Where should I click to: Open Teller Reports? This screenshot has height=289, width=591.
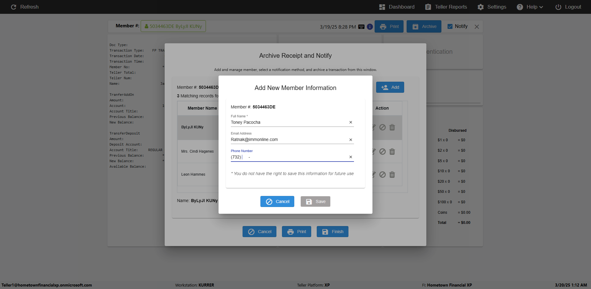pos(446,7)
